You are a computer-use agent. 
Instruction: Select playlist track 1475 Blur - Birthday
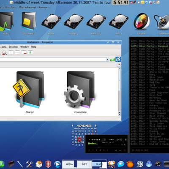coord(150,98)
